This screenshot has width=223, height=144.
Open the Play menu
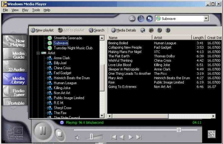25,10
